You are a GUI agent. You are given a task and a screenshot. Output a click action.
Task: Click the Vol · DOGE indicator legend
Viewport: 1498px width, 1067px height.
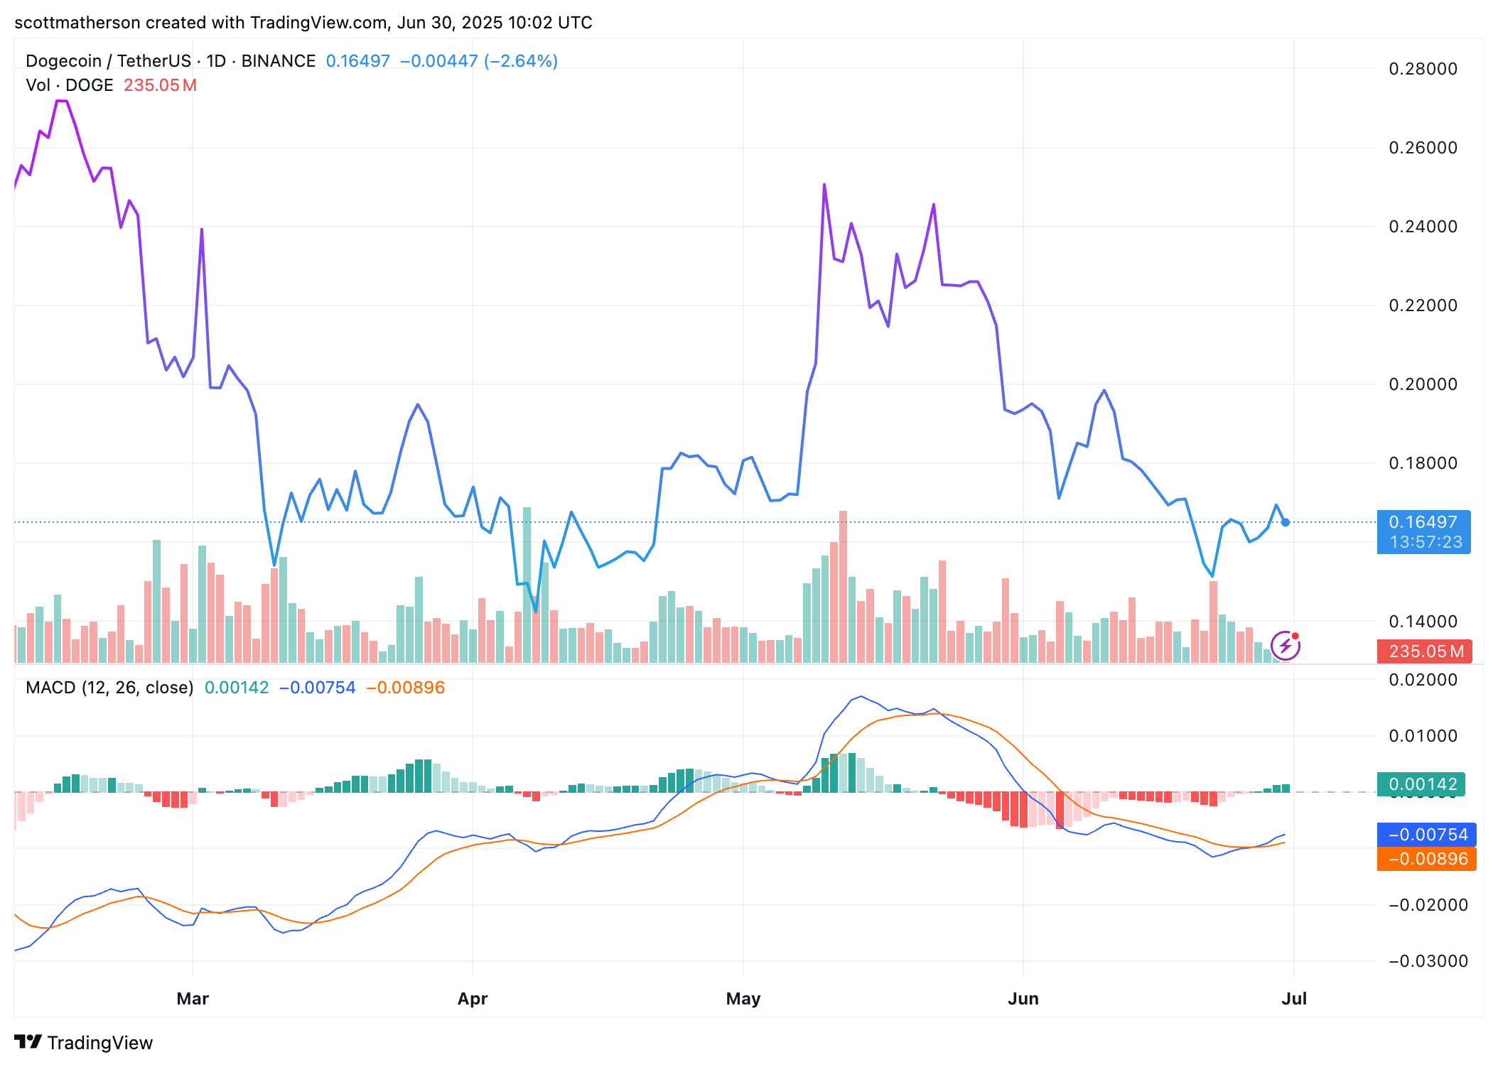tap(70, 85)
